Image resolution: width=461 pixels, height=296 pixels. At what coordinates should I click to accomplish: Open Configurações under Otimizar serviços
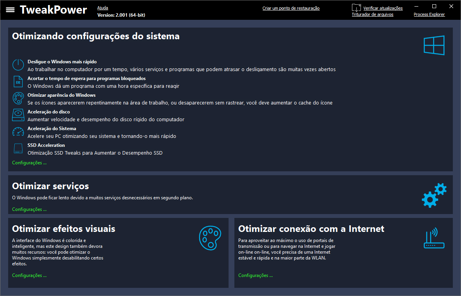click(x=29, y=209)
